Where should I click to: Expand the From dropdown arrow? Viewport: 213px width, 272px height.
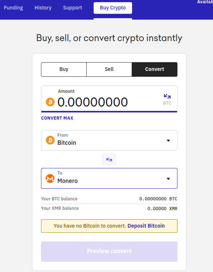(x=168, y=140)
